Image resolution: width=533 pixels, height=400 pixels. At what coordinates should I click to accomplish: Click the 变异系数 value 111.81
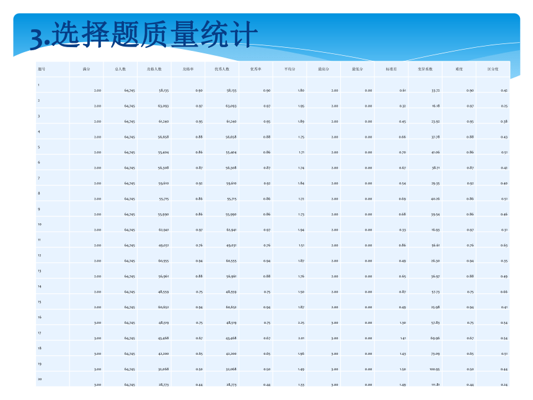pyautogui.click(x=435, y=384)
